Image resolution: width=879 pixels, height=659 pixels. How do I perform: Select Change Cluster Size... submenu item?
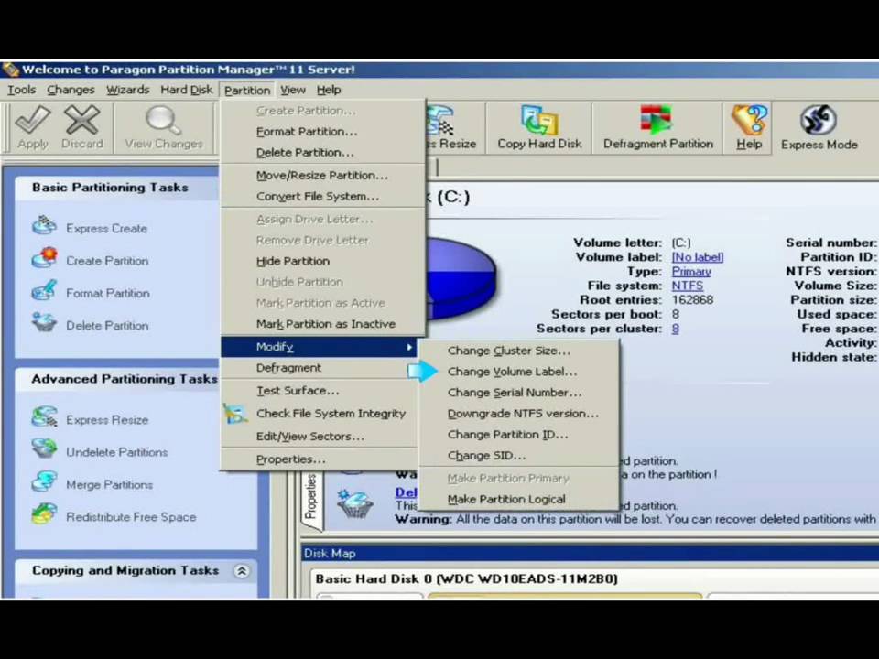tap(519, 351)
